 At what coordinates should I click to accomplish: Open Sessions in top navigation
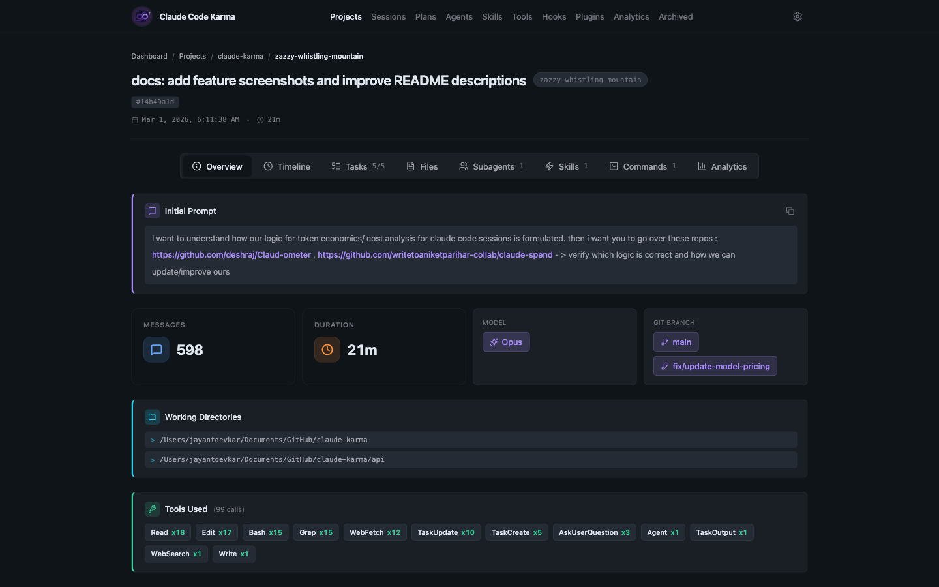388,16
